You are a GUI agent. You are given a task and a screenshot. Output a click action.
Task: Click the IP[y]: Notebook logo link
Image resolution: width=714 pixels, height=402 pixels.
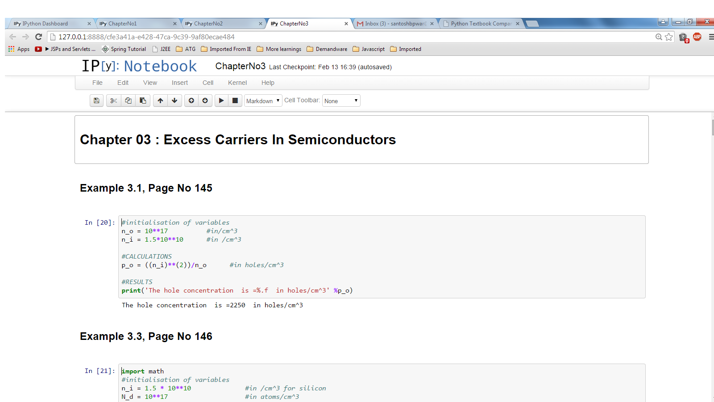click(x=139, y=66)
